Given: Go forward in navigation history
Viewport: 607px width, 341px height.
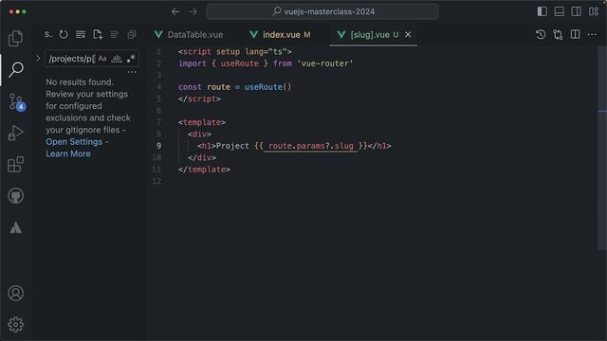Looking at the screenshot, I should click(193, 11).
